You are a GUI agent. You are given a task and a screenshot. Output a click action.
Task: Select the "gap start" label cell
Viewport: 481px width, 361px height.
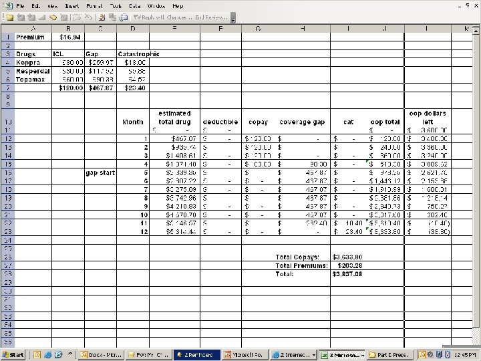coord(100,172)
